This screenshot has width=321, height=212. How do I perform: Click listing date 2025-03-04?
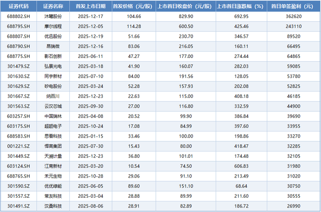pos(91,196)
